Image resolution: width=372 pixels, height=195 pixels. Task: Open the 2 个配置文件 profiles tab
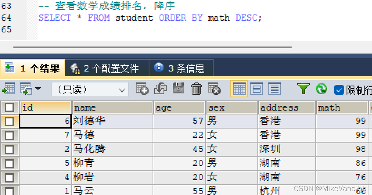(x=107, y=68)
